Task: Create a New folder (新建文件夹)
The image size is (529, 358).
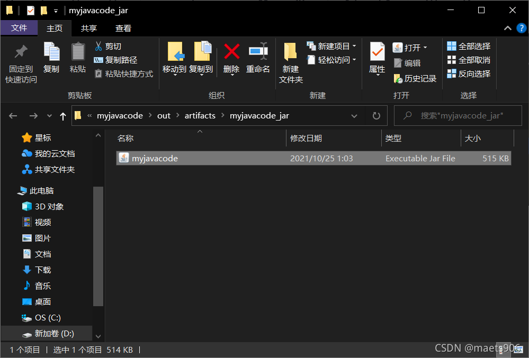Action: click(291, 63)
